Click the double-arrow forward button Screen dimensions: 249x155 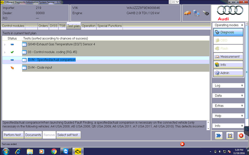pos(218,135)
